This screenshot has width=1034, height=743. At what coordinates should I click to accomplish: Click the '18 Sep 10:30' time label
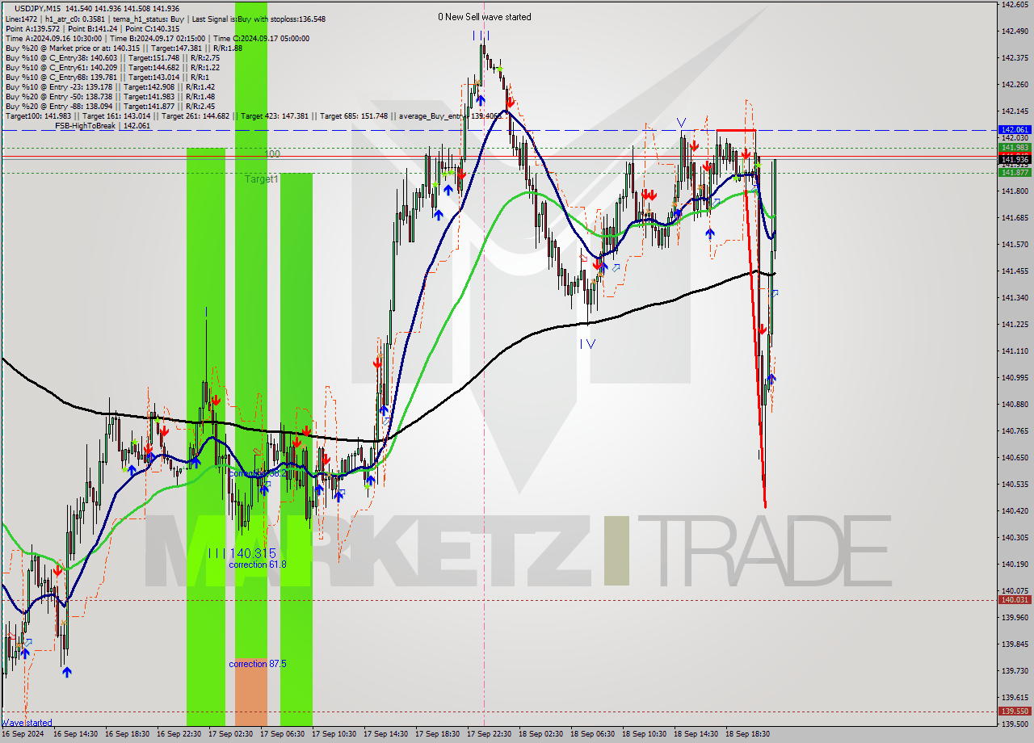tap(645, 734)
